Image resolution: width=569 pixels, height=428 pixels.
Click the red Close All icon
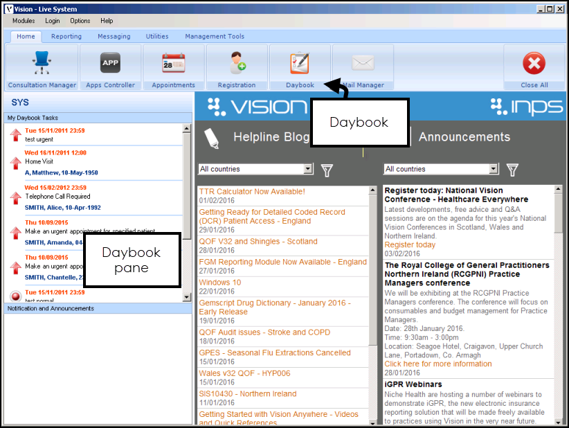tap(534, 63)
